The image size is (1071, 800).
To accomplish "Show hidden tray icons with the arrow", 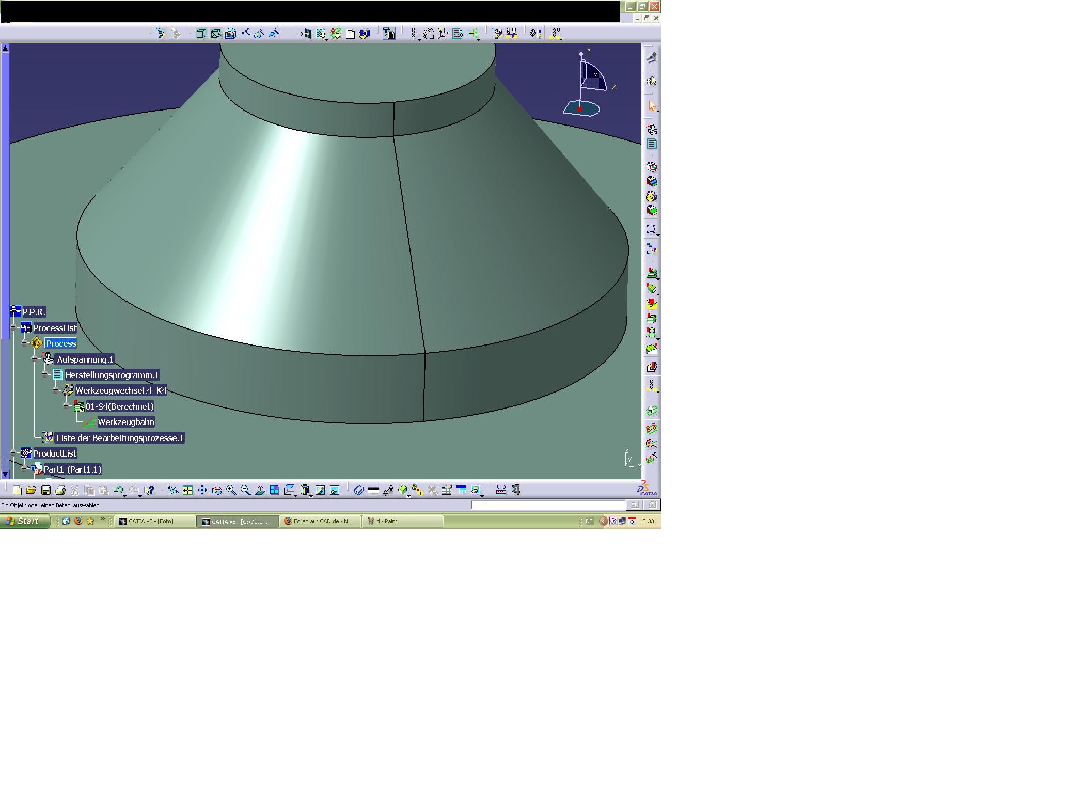I will pyautogui.click(x=603, y=521).
